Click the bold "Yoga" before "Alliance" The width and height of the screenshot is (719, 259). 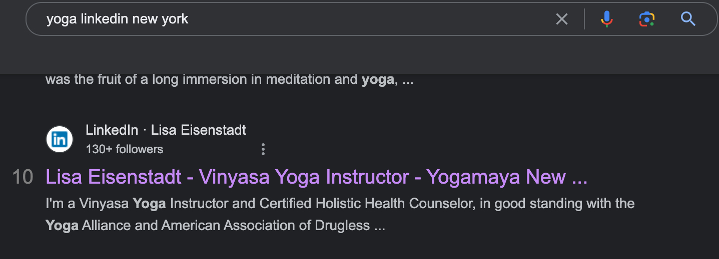(x=62, y=226)
